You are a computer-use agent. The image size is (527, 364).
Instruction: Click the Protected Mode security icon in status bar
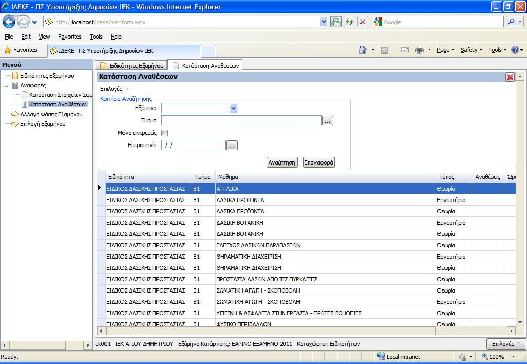tap(463, 357)
